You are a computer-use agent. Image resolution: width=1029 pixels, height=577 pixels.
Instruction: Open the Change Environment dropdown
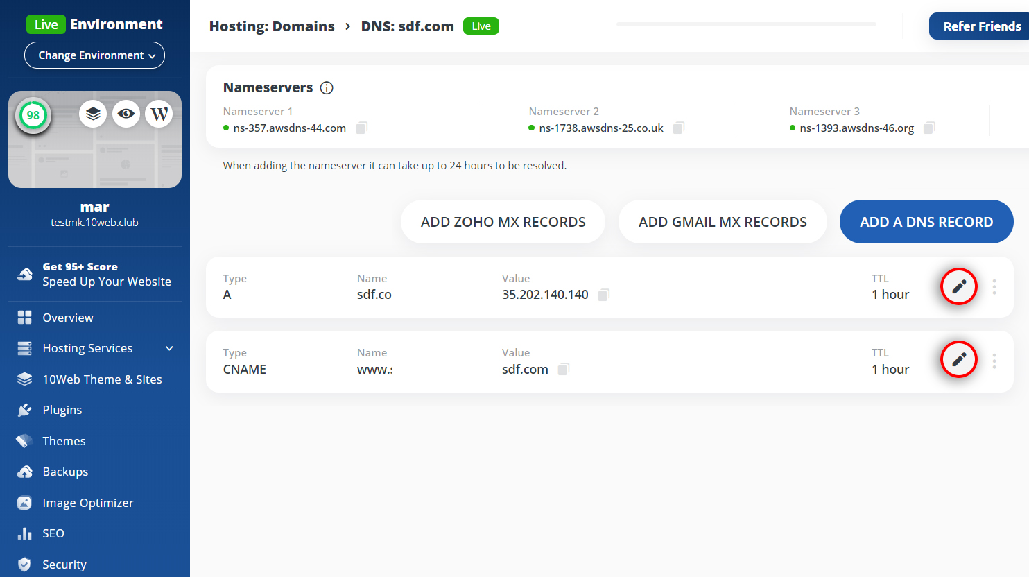[x=94, y=55]
